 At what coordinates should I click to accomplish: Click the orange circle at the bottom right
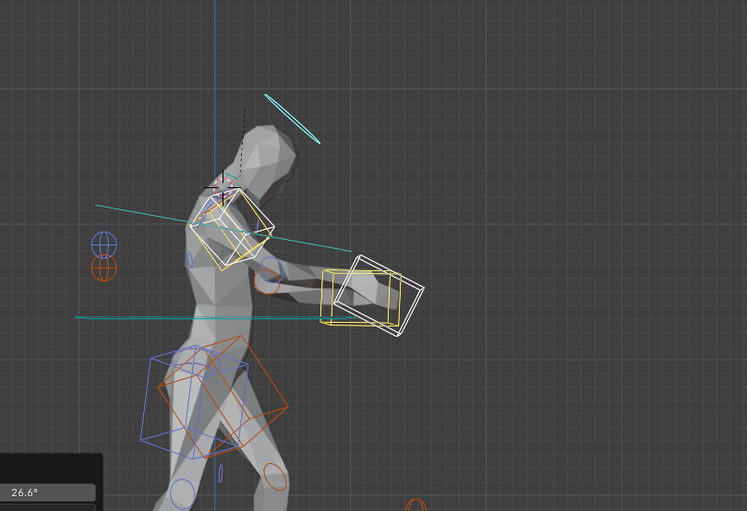[x=416, y=505]
